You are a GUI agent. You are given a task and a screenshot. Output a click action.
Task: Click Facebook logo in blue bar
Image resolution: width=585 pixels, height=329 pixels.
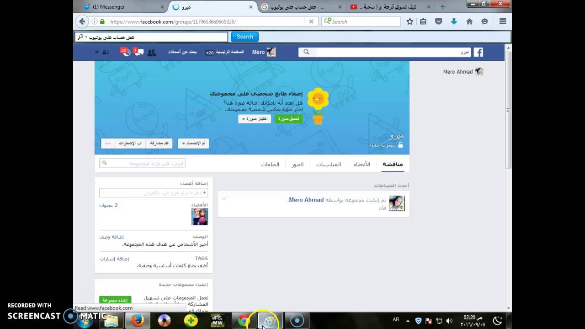478,52
